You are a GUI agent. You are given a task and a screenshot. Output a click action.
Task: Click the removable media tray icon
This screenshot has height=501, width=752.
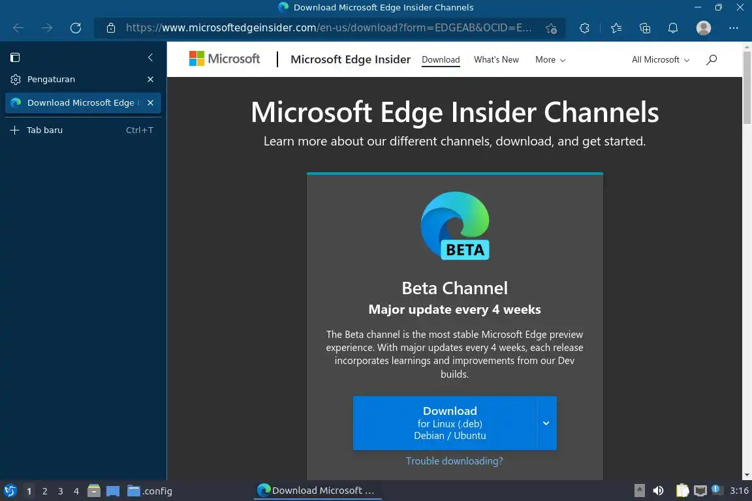(639, 491)
